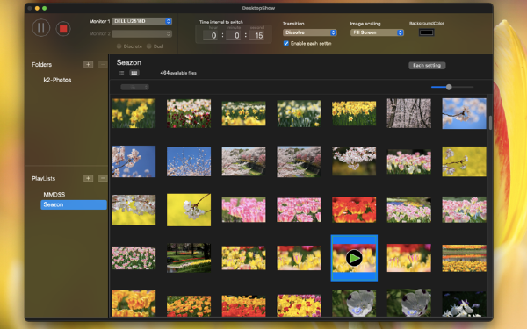The image size is (527, 329).
Task: Open the Transition Dissolve dropdown
Action: click(x=310, y=32)
